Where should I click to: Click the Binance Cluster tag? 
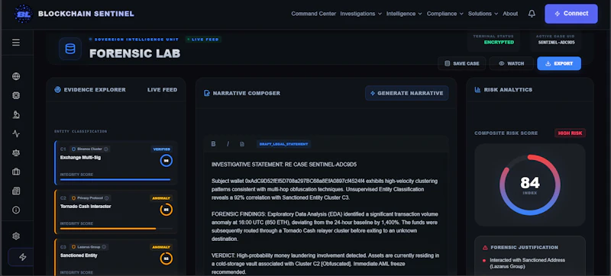pos(89,149)
